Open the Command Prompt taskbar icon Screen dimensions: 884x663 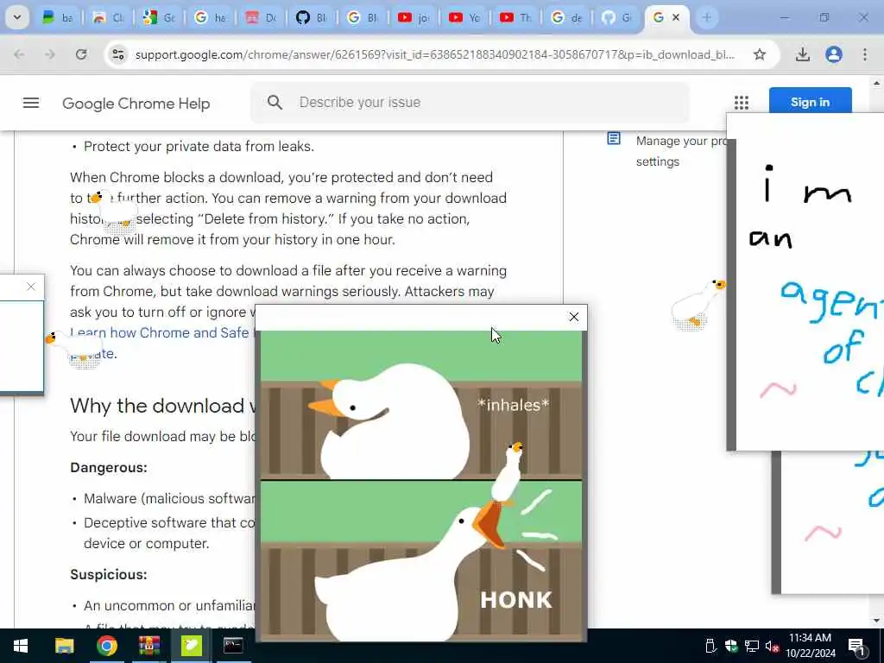click(x=233, y=646)
